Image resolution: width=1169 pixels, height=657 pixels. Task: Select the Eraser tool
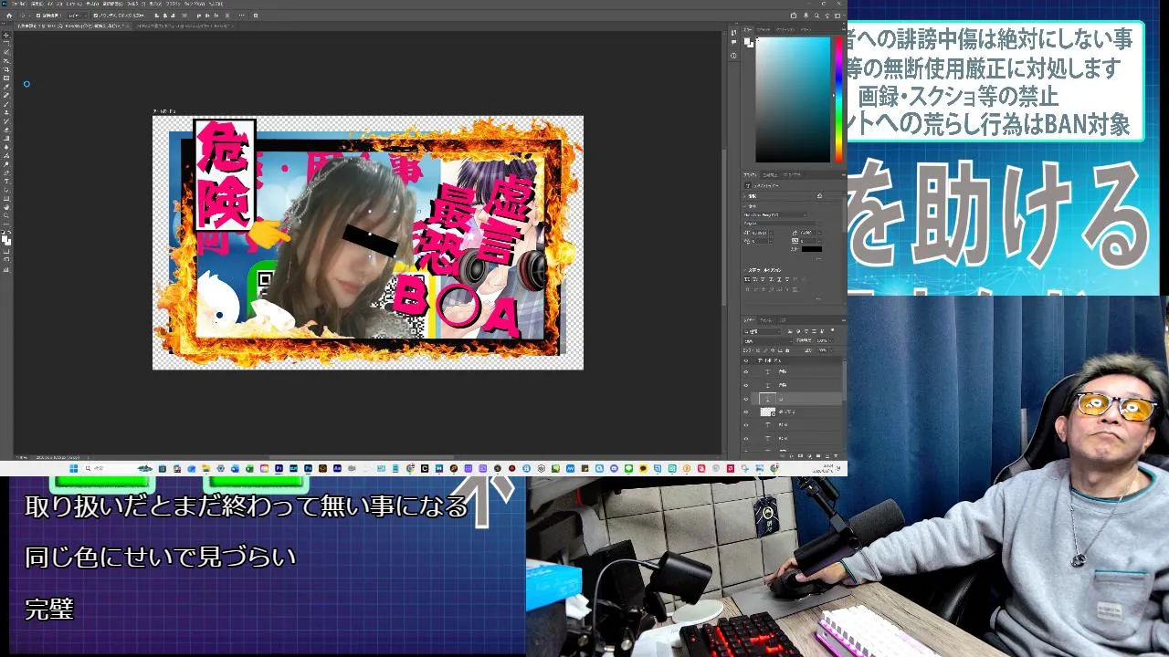6,129
